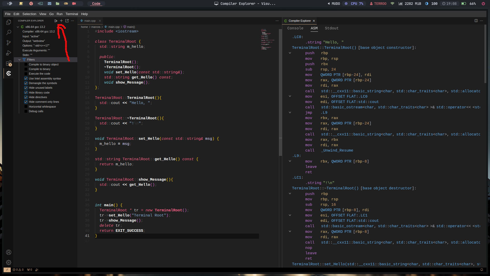
Task: Click the add compiler plus icon
Action: (x=61, y=21)
